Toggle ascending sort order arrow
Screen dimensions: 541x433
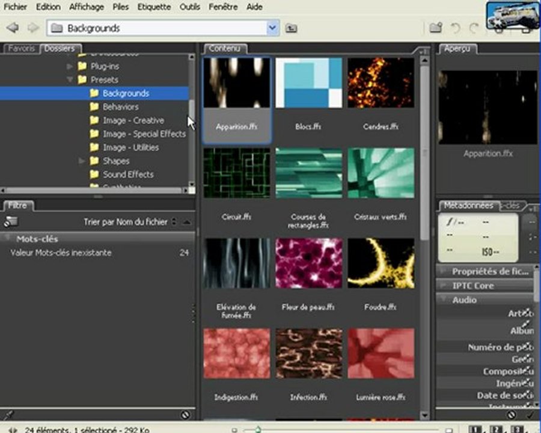187,222
